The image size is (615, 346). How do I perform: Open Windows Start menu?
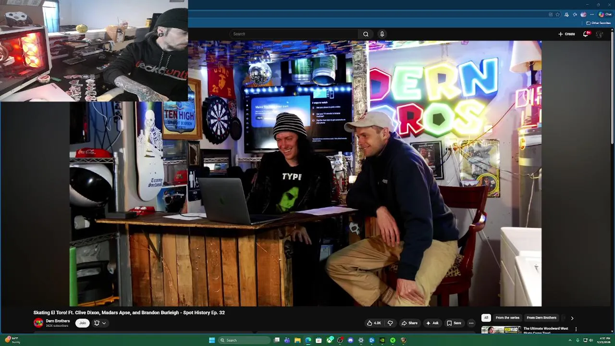pos(212,340)
